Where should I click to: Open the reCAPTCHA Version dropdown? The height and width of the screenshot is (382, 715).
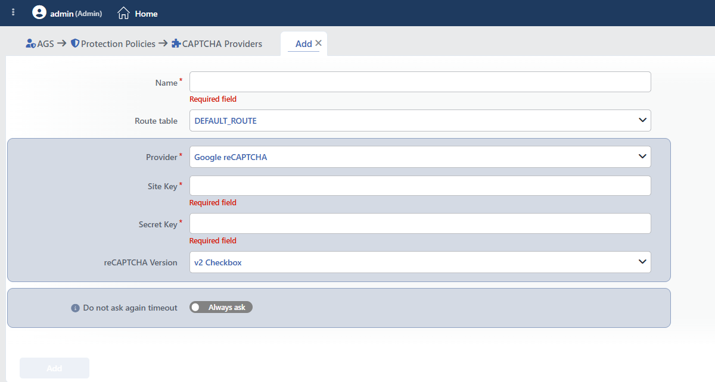pos(420,262)
